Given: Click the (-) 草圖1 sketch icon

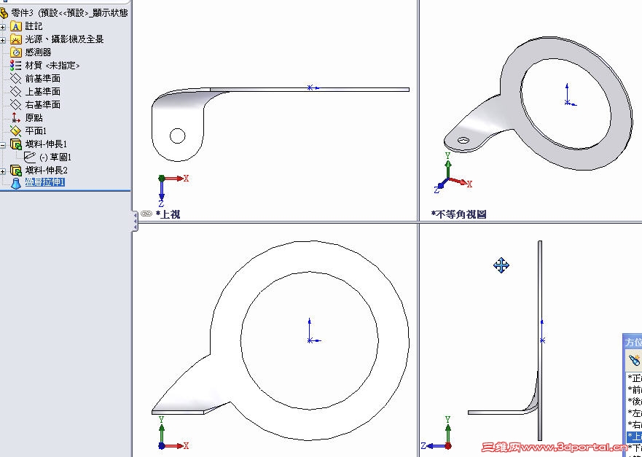Looking at the screenshot, I should [x=30, y=157].
